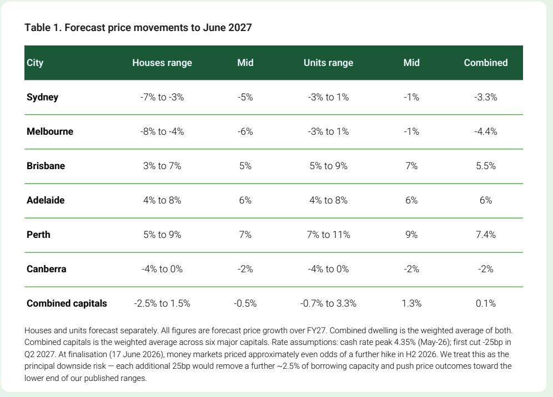Click the footnote paragraph about rate assumptions
The image size is (553, 397).
[268, 354]
